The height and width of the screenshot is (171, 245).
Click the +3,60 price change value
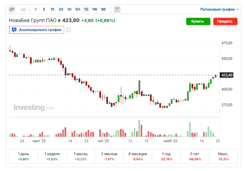click(x=87, y=20)
